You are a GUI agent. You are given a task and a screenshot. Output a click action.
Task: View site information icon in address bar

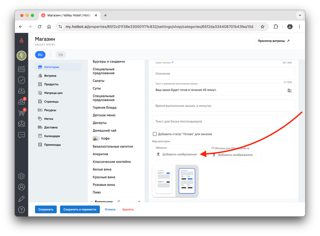(x=60, y=27)
